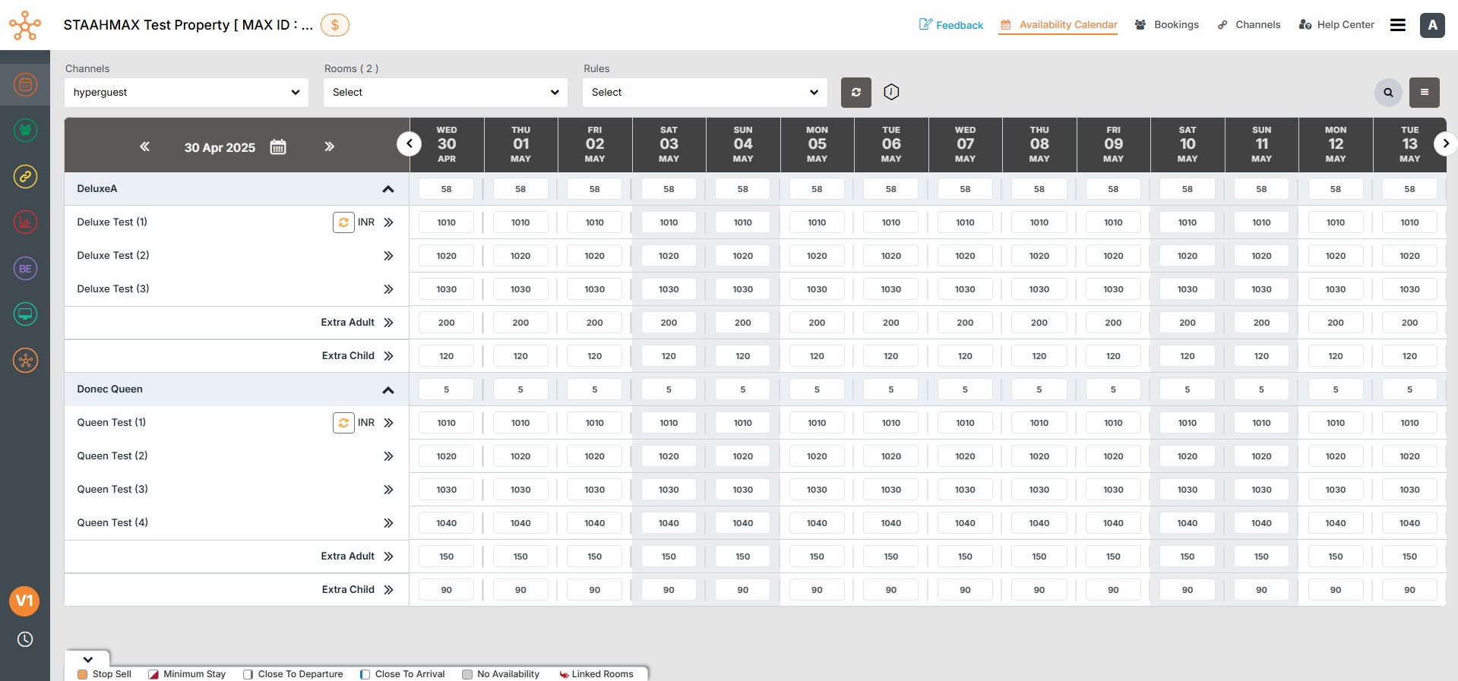Click Close To Departure legend box
Screen dimensions: 1458x681
click(x=248, y=674)
